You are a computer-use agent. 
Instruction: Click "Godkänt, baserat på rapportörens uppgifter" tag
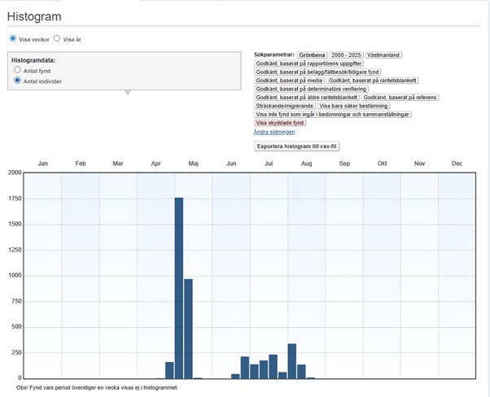pos(309,63)
